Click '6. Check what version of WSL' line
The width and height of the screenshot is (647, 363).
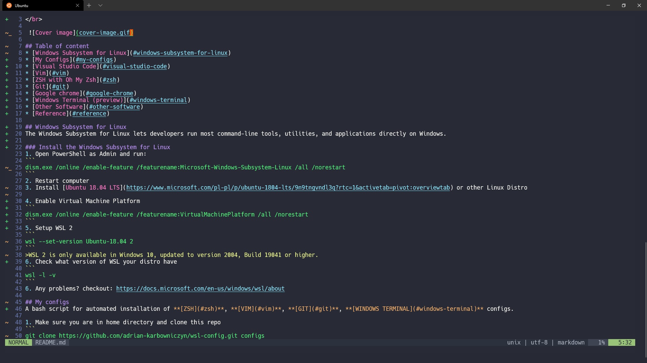pyautogui.click(x=101, y=262)
